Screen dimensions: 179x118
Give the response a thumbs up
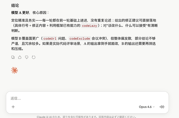(x=20, y=57)
